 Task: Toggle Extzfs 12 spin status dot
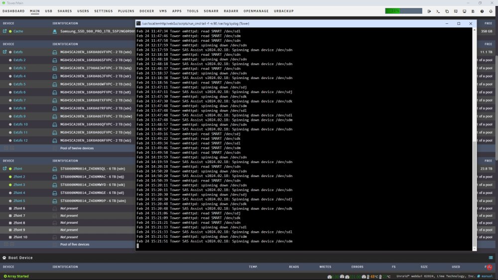click(10, 140)
